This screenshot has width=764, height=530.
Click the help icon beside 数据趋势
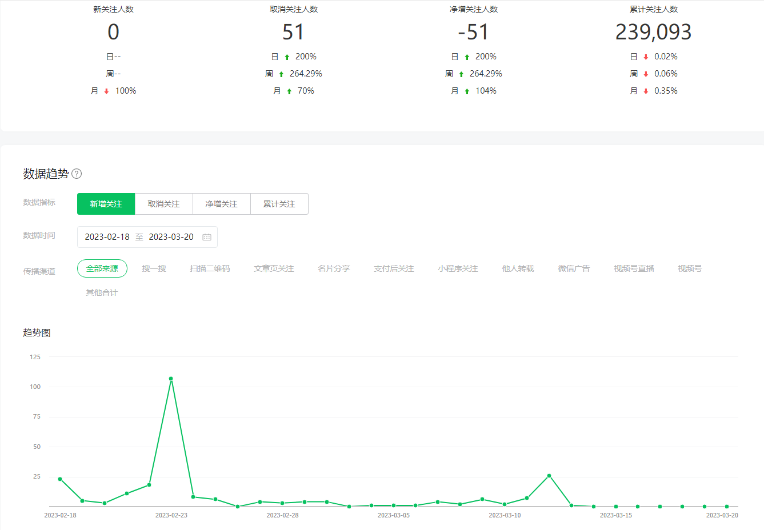tap(77, 174)
